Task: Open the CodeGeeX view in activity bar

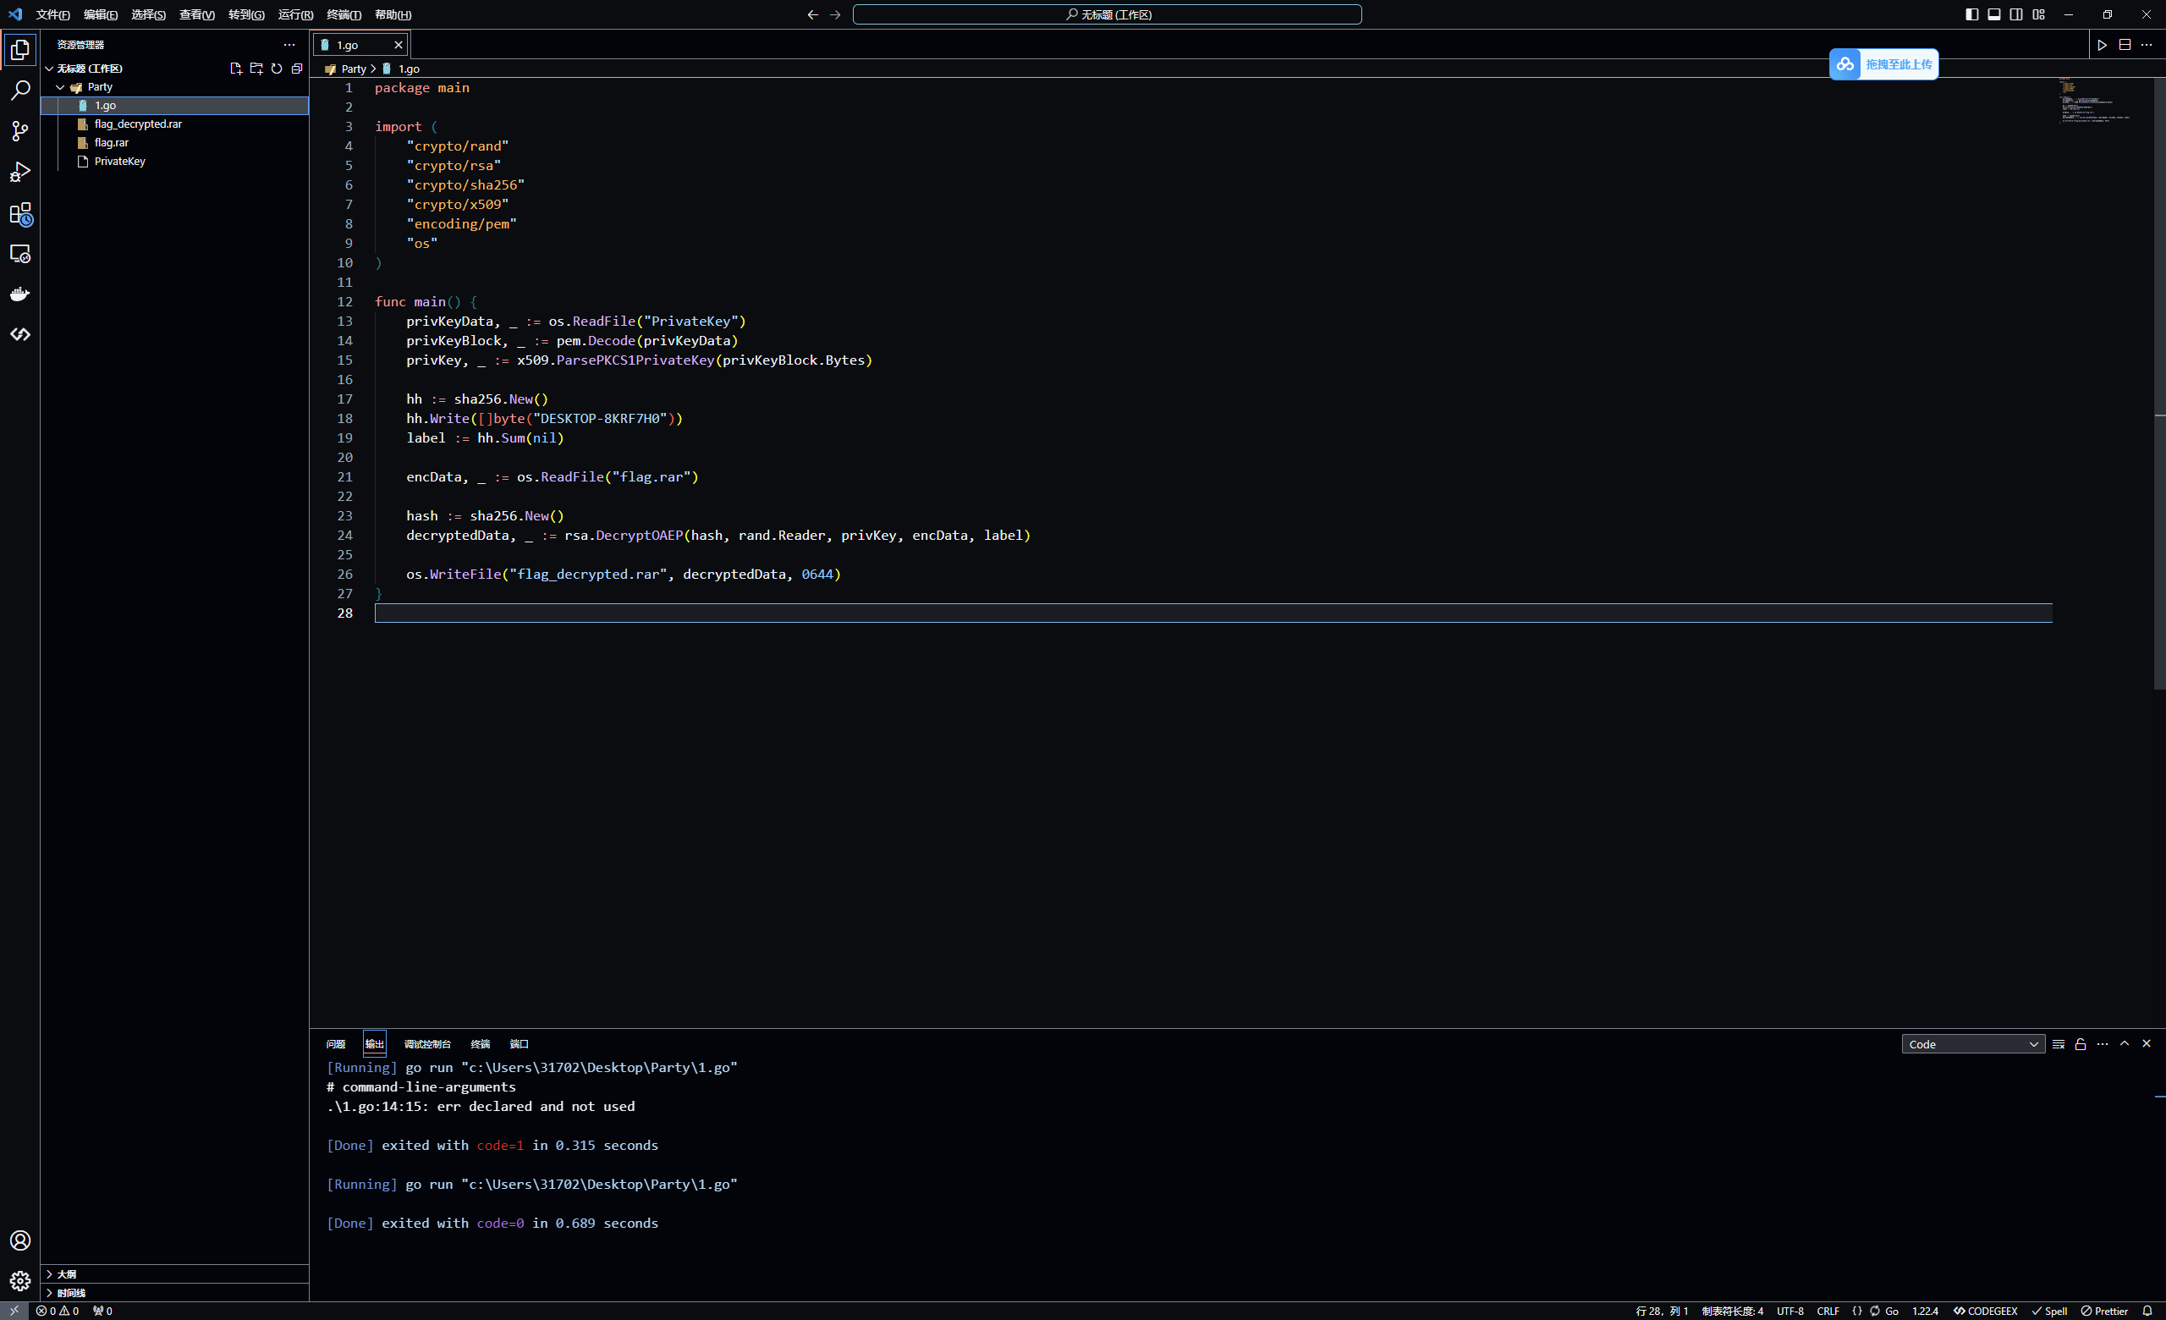Action: click(x=20, y=335)
